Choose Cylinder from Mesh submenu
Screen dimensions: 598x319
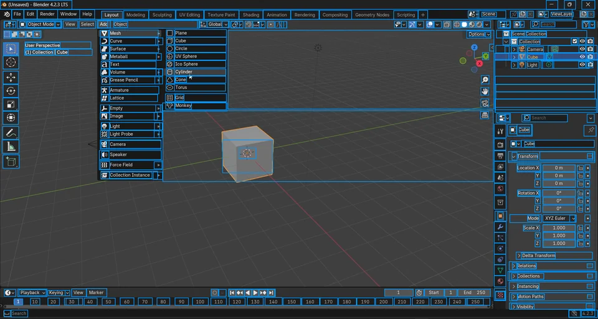click(x=196, y=72)
